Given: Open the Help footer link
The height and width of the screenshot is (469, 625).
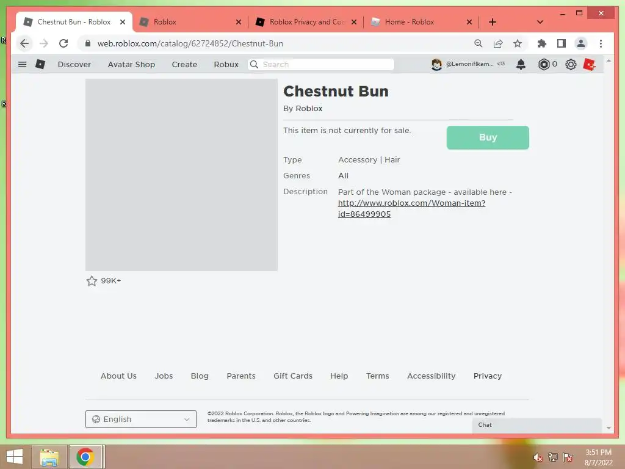Looking at the screenshot, I should coord(339,376).
